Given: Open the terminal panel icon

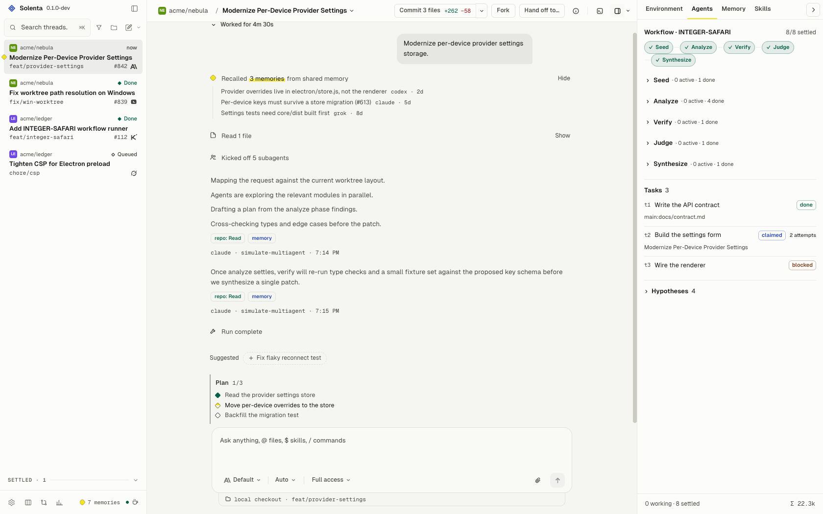Looking at the screenshot, I should tap(600, 11).
